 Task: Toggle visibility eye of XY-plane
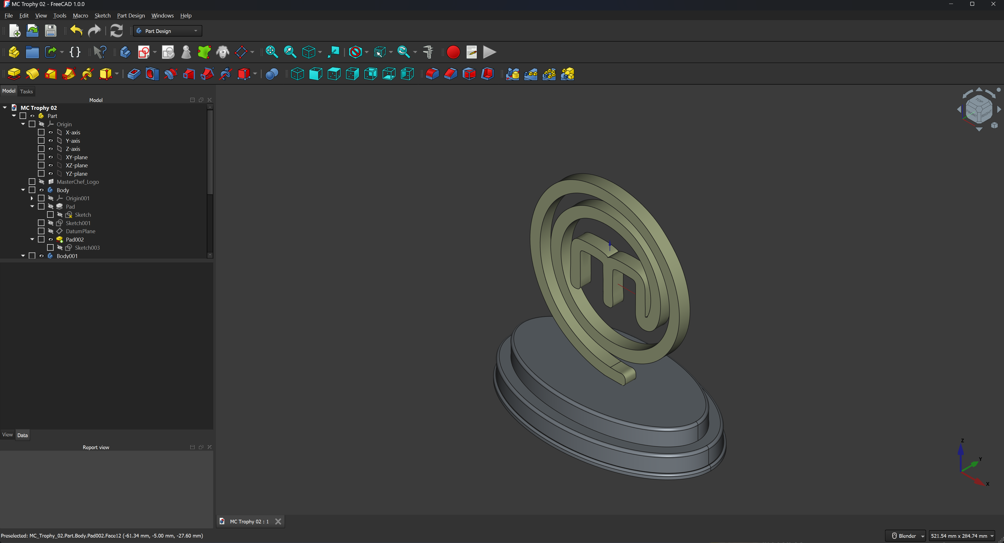coord(51,157)
